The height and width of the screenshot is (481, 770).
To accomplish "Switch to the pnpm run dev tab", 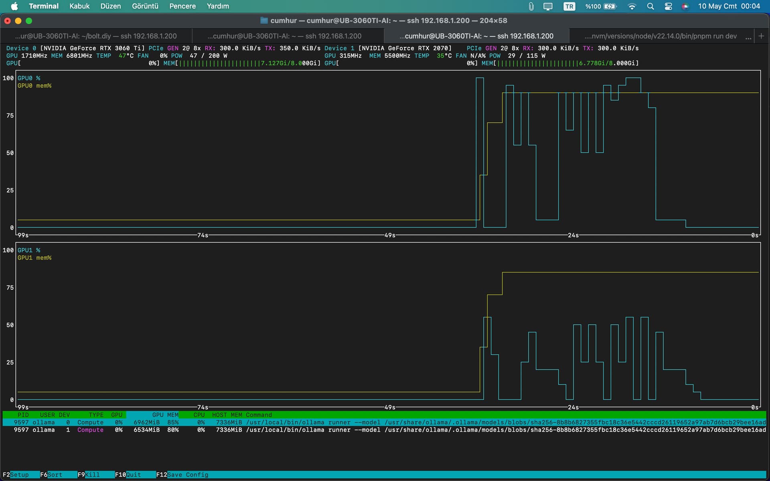I will (x=661, y=36).
